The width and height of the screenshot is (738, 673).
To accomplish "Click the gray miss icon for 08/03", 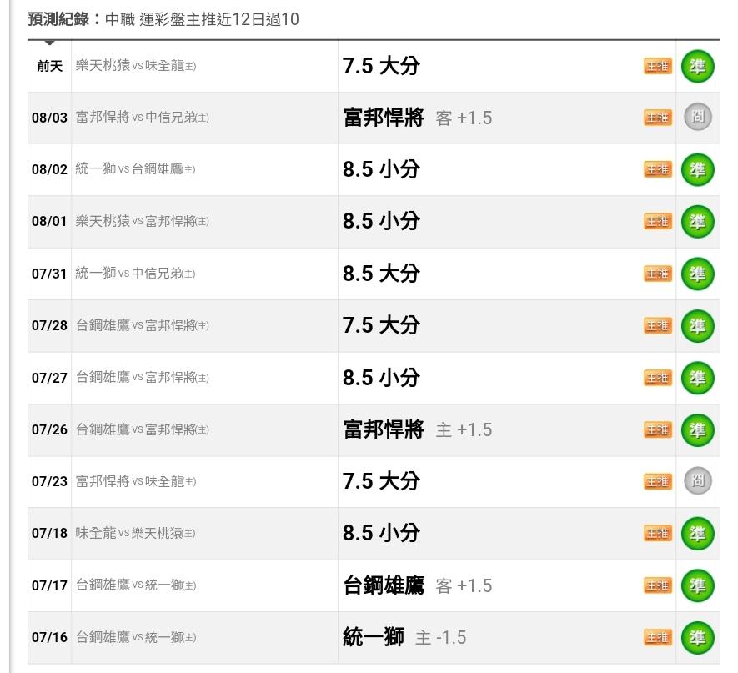I will click(x=697, y=117).
